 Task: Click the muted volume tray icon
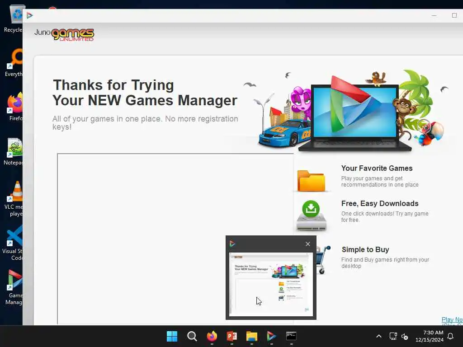click(405, 336)
